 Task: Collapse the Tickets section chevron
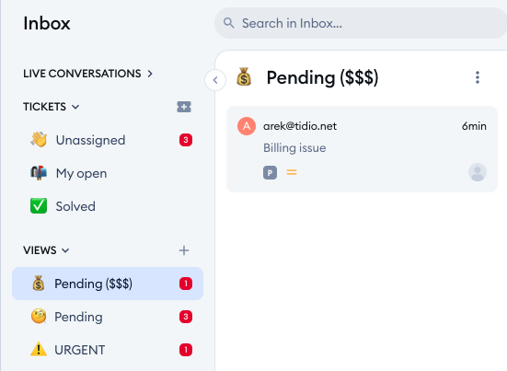coord(75,107)
